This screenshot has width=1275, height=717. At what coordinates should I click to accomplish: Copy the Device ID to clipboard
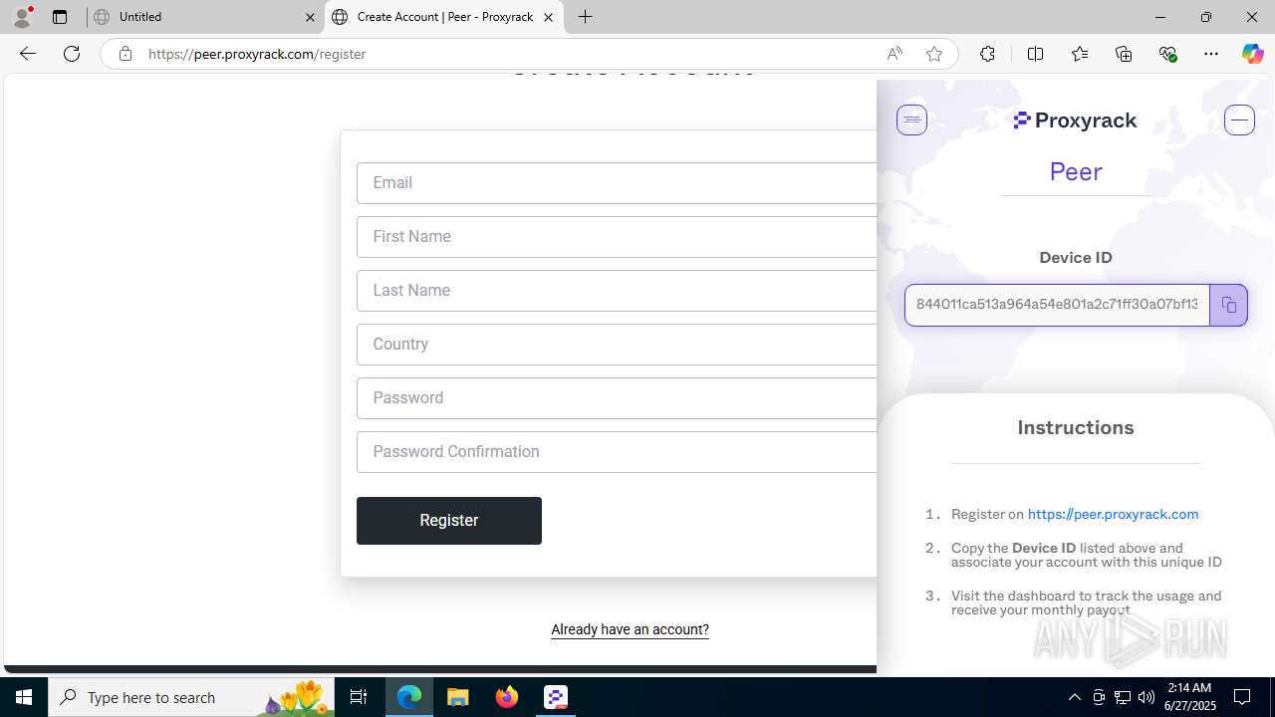(1228, 305)
